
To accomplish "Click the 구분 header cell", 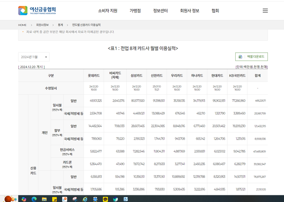I will click(51, 76).
